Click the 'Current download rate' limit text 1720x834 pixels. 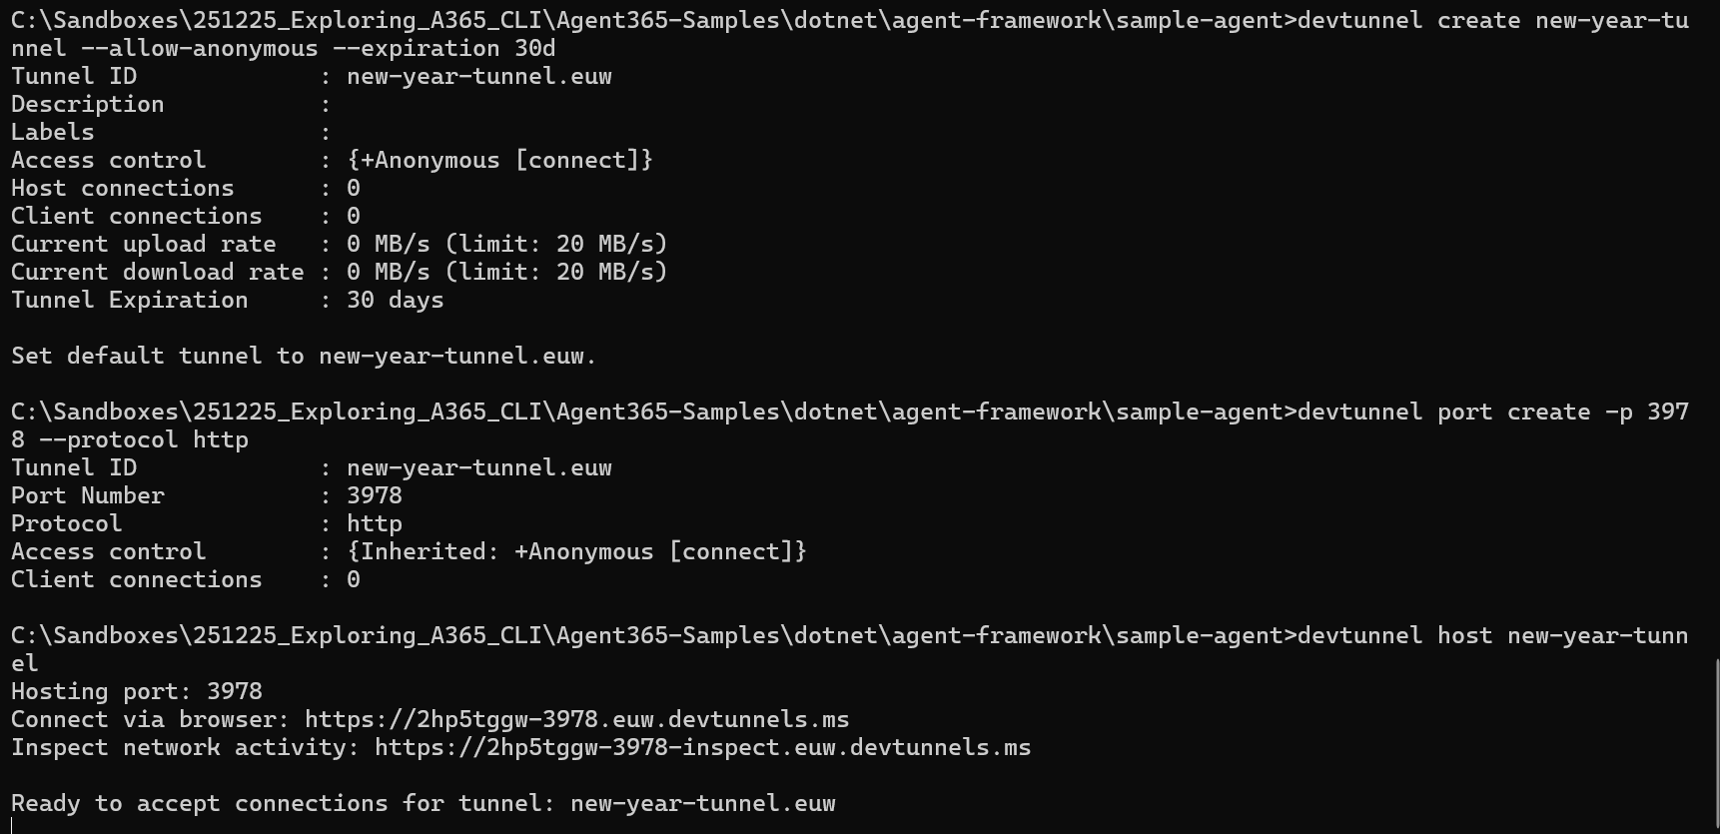click(x=555, y=272)
